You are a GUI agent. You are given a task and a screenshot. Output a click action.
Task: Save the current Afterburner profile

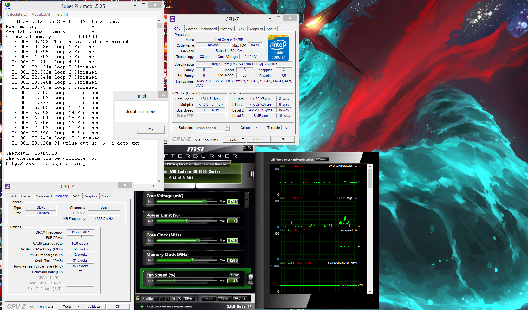pyautogui.click(x=188, y=299)
